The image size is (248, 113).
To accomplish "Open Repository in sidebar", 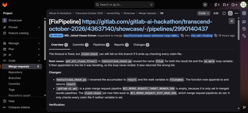I will pos(15,72).
